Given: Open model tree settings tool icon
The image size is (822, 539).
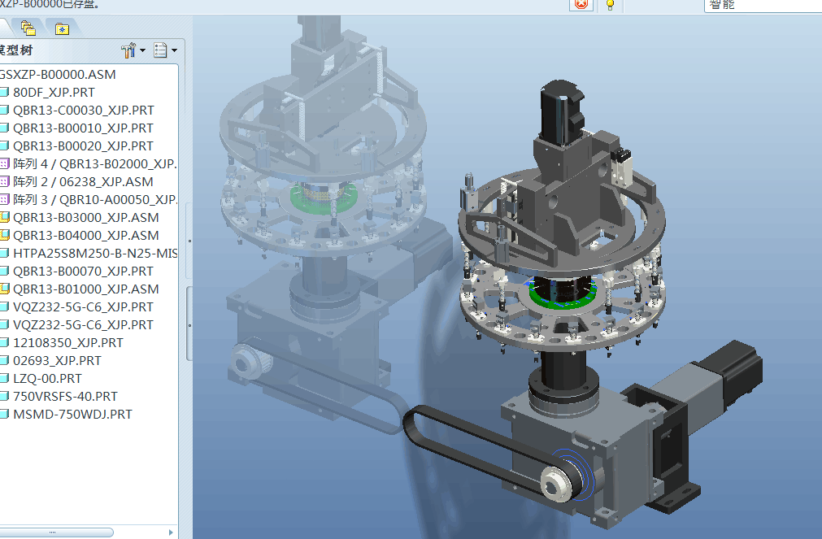Looking at the screenshot, I should coord(128,50).
